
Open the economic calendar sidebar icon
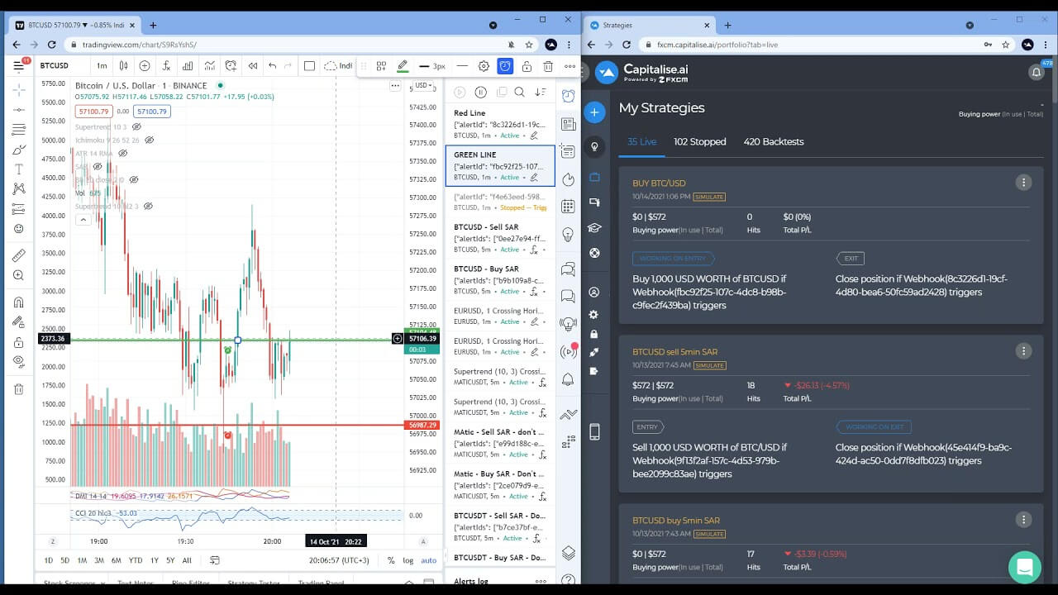click(568, 206)
